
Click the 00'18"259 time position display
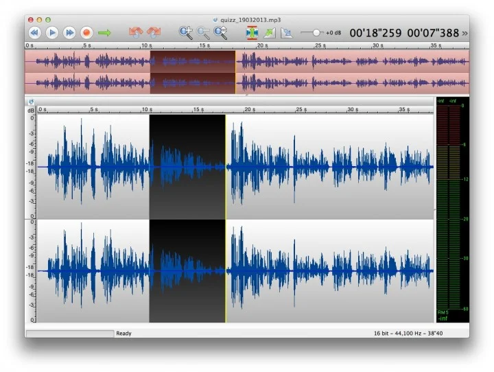coord(375,32)
